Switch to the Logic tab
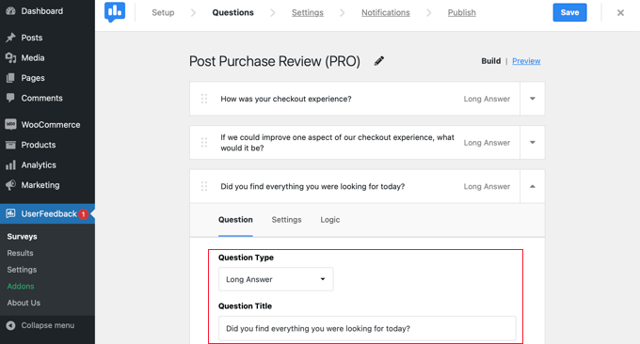 coord(329,220)
